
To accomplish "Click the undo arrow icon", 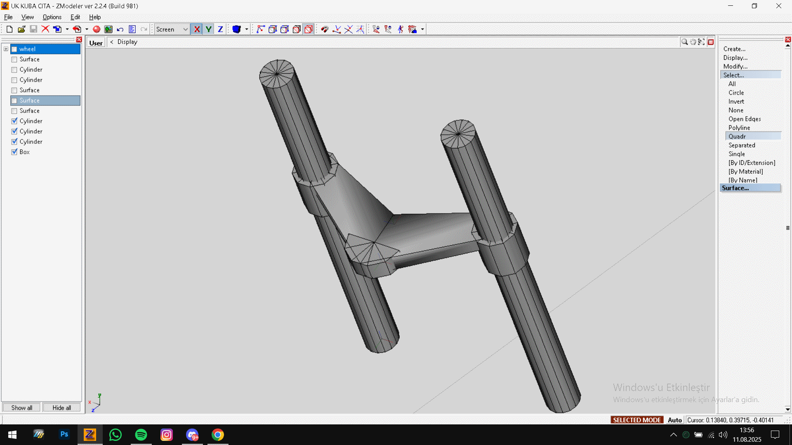I will tap(120, 29).
